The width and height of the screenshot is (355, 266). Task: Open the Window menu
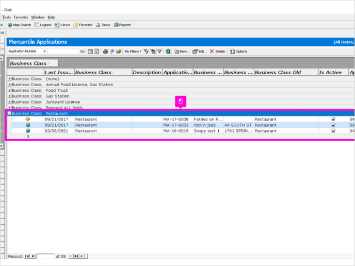[38, 17]
